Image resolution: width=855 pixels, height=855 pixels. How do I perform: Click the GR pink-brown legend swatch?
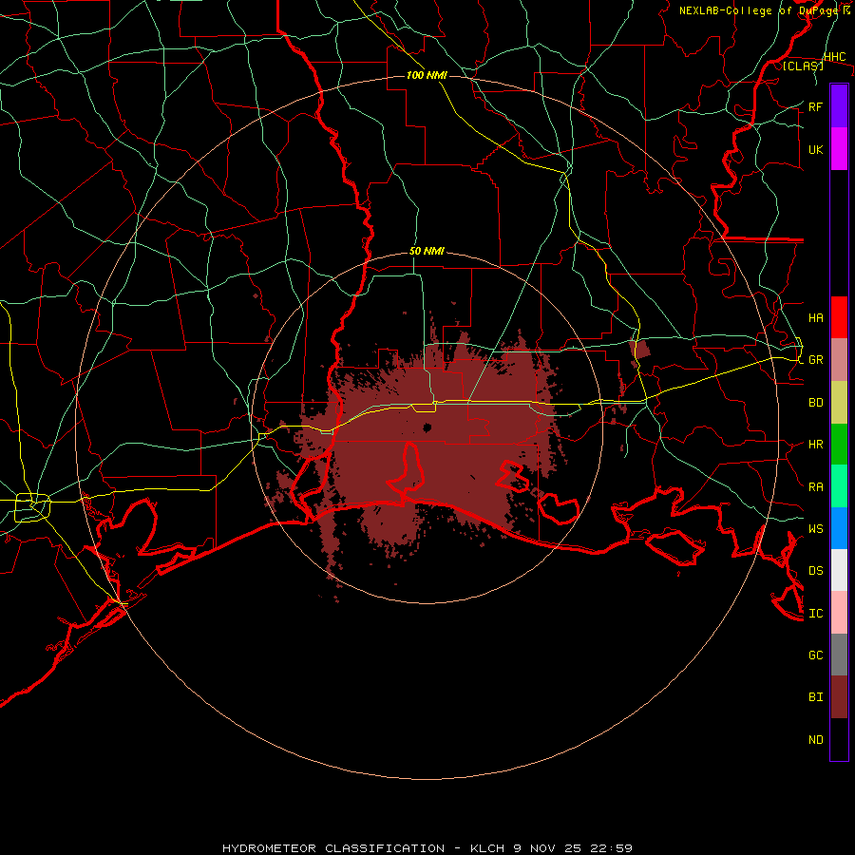[x=839, y=359]
